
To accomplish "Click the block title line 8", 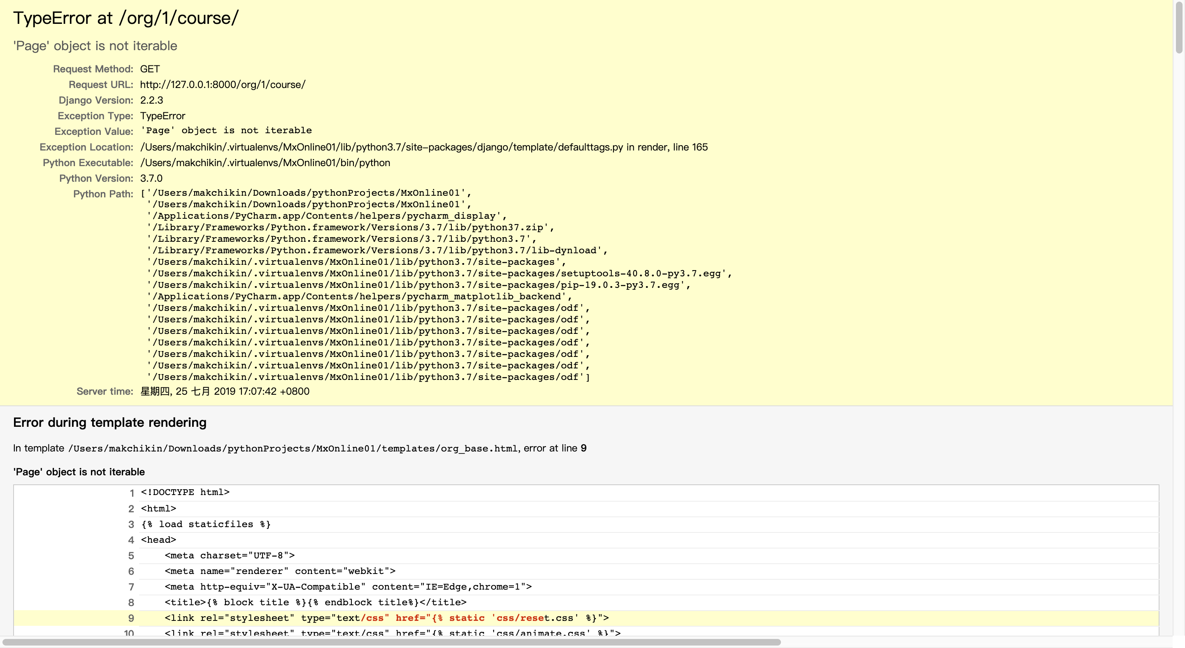I will [x=315, y=602].
